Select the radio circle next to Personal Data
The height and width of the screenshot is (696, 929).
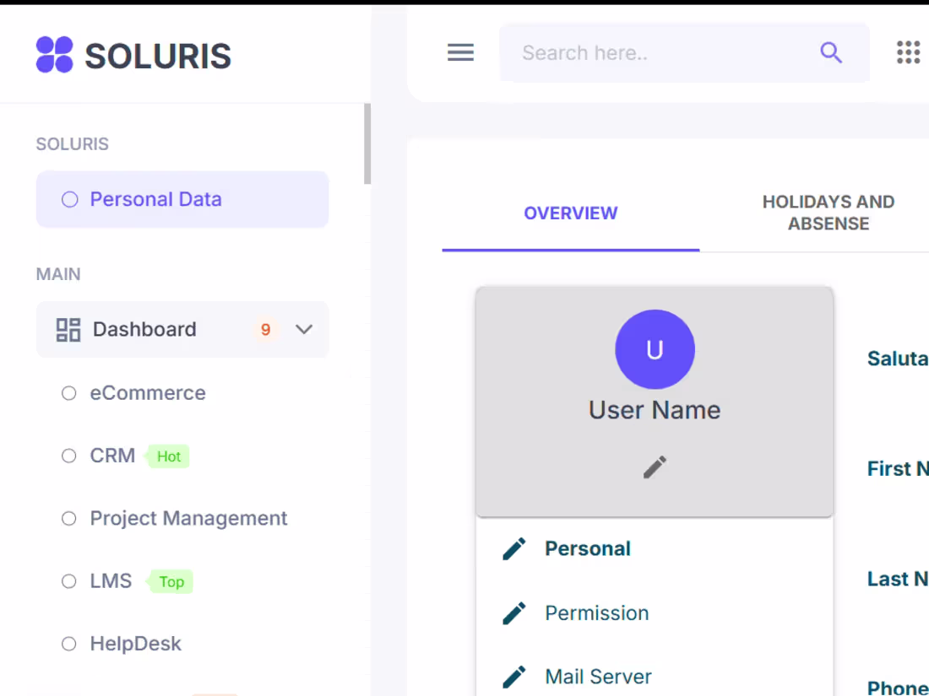68,199
